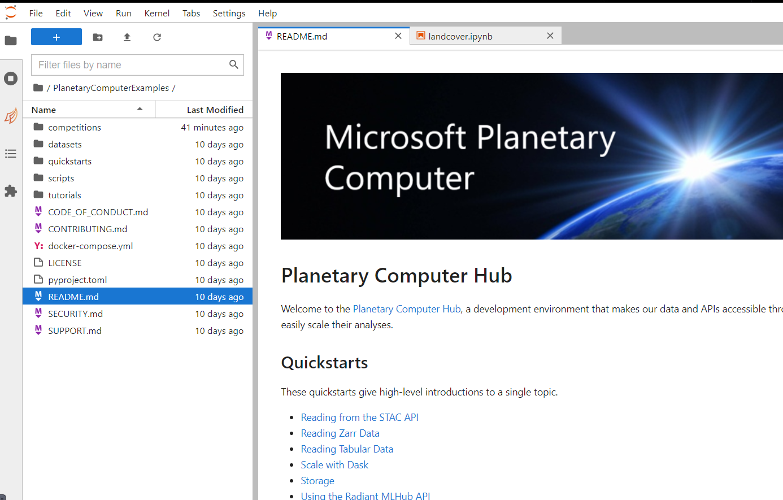Open the Table of Contents sidebar icon
Viewport: 783px width, 500px height.
tap(11, 154)
